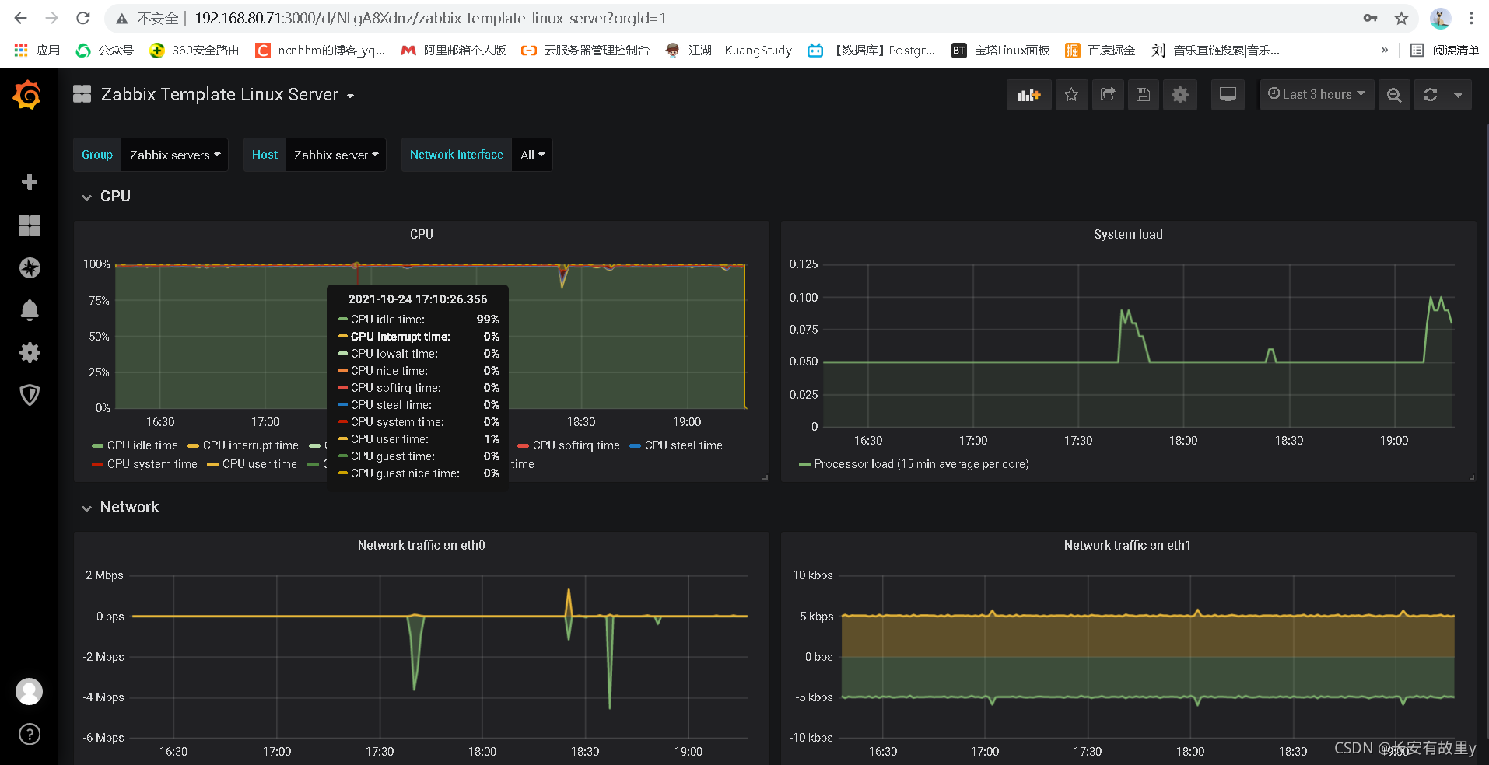Screen dimensions: 1489x765
Task: Open the 360安全路由 bookmark
Action: pos(194,51)
